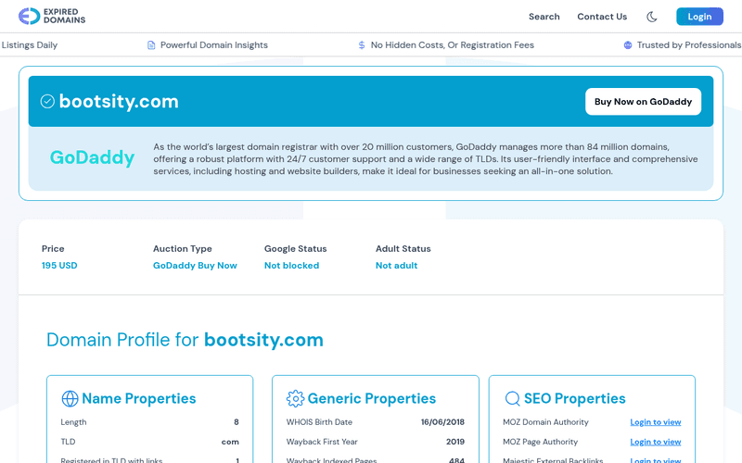The width and height of the screenshot is (742, 463).
Task: Click the Powerful Domain Insights text
Action: (214, 44)
